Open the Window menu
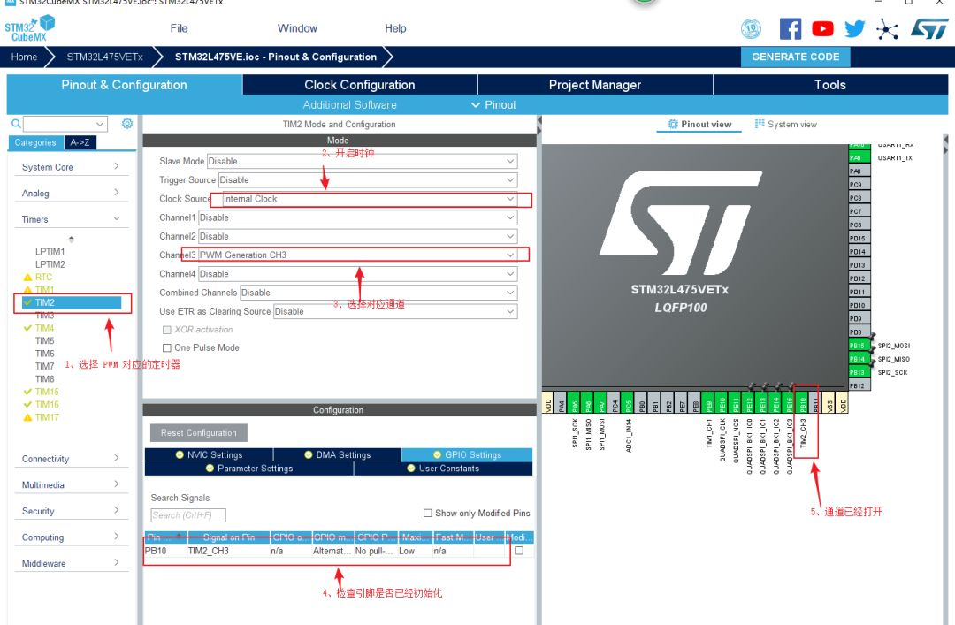The height and width of the screenshot is (625, 955). coord(297,28)
